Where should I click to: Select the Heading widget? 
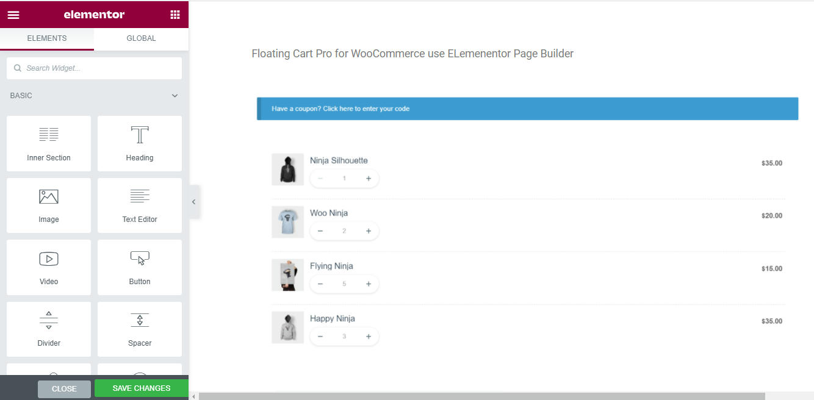coord(140,143)
